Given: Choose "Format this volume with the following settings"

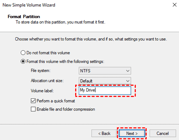Looking at the screenshot, I should click(x=23, y=61).
